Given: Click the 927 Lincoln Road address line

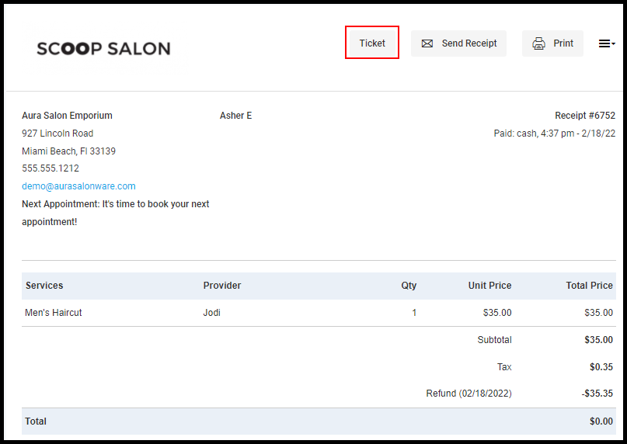Looking at the screenshot, I should (57, 133).
